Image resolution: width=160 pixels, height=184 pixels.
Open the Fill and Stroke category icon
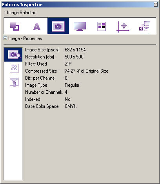tap(15, 26)
